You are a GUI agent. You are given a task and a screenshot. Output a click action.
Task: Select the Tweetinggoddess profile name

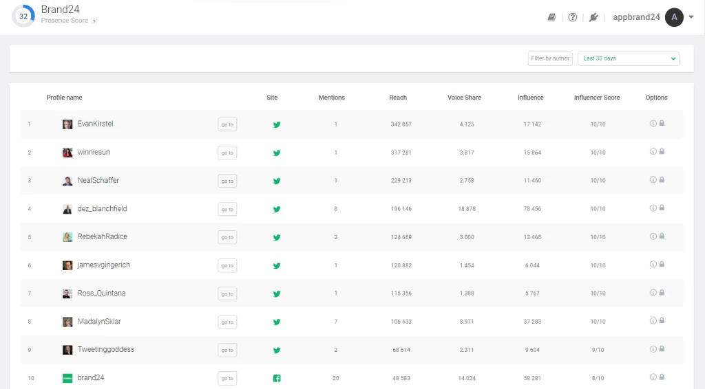(x=105, y=350)
